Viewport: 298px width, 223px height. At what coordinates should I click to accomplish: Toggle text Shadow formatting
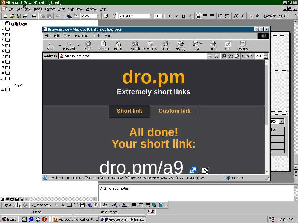(190, 16)
